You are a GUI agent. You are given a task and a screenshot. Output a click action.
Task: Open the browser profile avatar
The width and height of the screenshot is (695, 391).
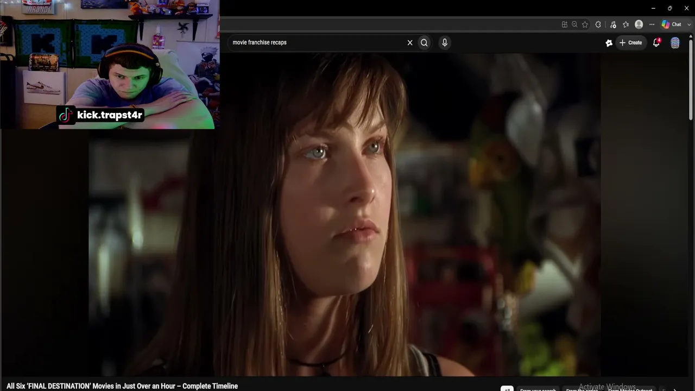point(639,24)
